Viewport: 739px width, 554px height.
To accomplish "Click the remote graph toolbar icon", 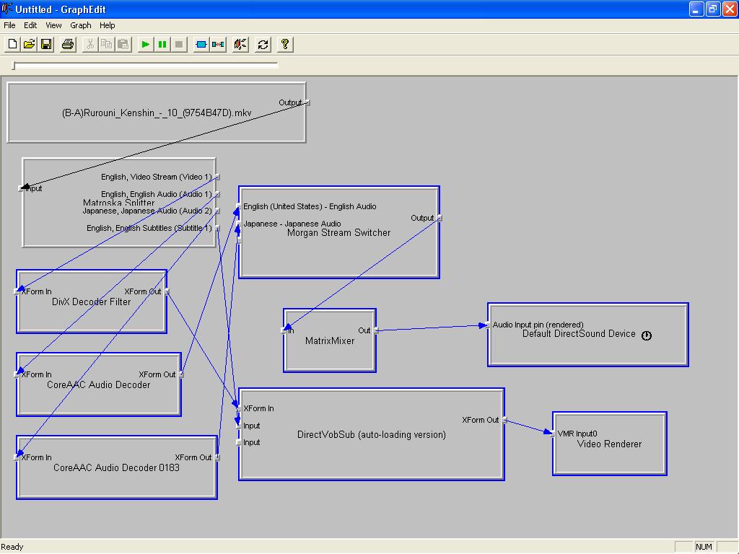I will click(x=240, y=44).
